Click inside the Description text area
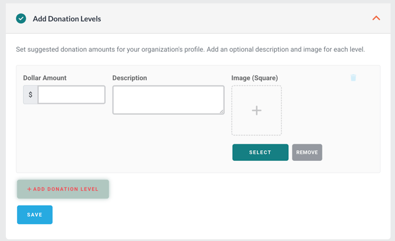This screenshot has height=241, width=395. (168, 100)
